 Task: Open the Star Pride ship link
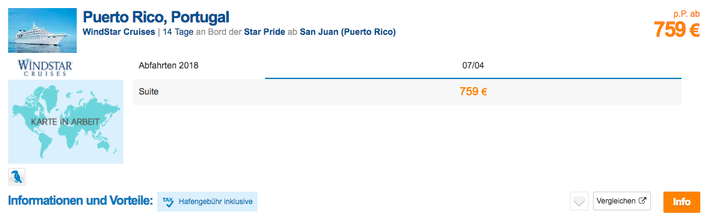click(264, 32)
